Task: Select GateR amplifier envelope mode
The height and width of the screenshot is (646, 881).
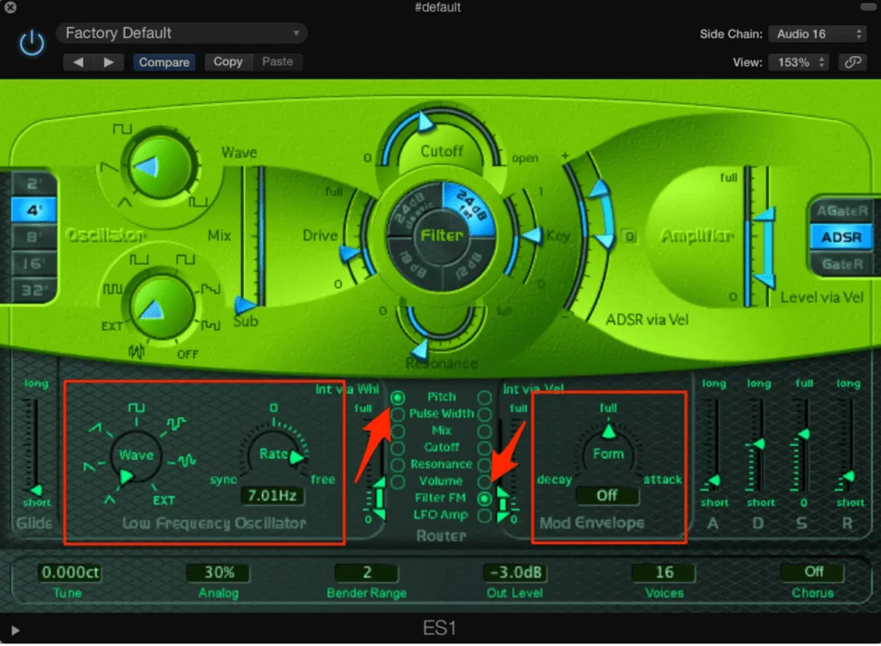Action: pos(841,264)
